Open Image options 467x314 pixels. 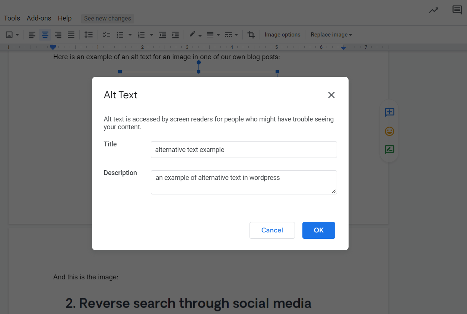[x=283, y=35]
